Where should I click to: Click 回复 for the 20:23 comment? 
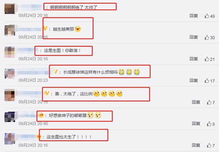[x=194, y=81]
